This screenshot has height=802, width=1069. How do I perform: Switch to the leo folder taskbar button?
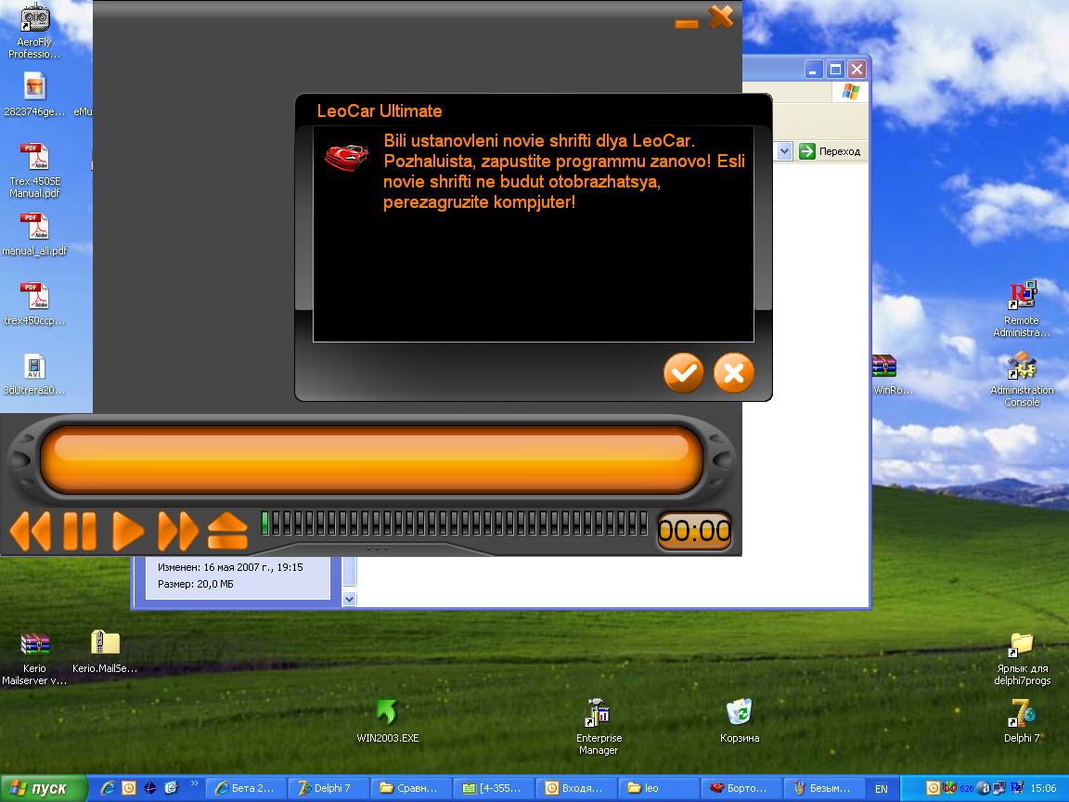point(659,788)
